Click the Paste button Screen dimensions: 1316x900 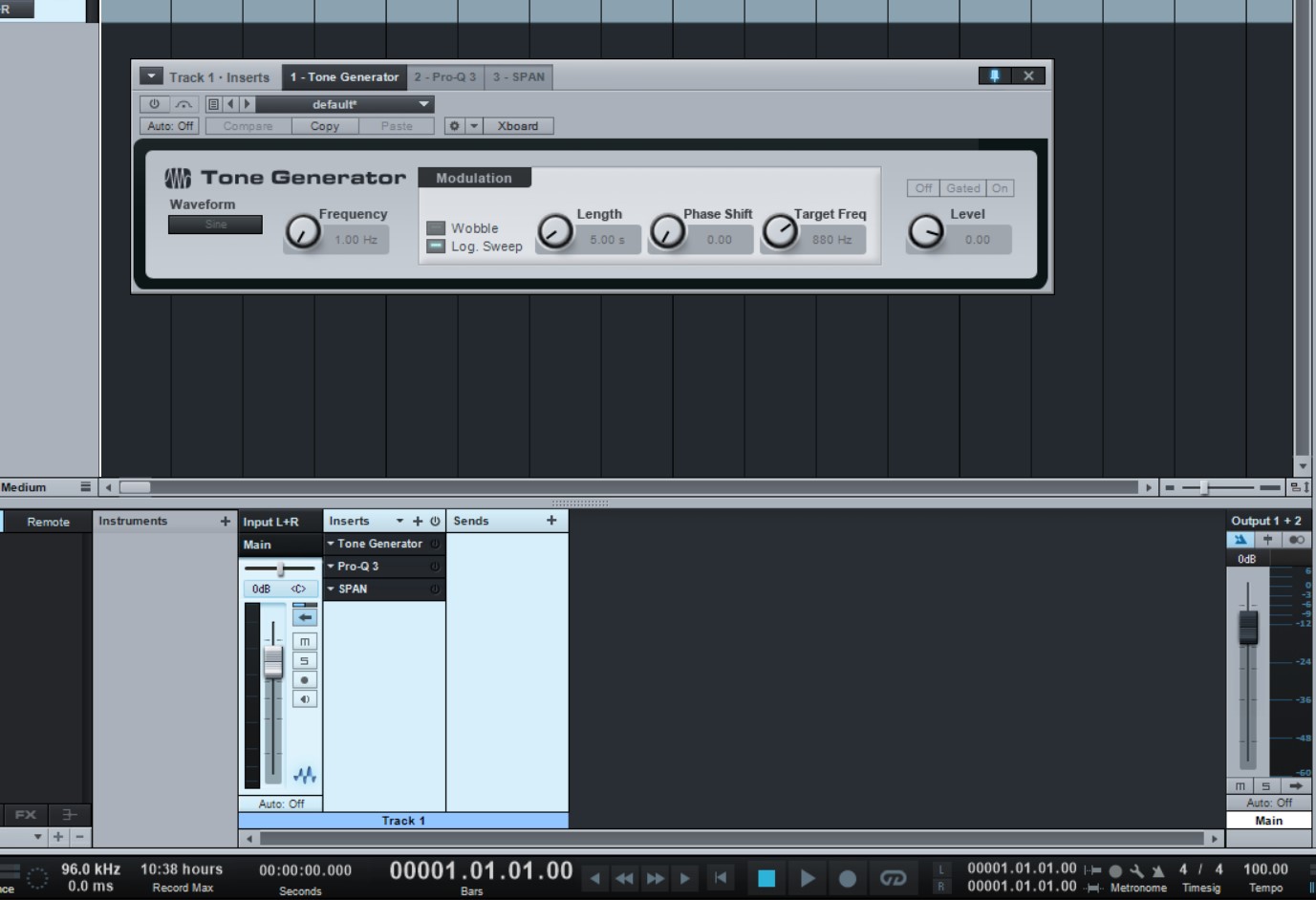[x=397, y=126]
